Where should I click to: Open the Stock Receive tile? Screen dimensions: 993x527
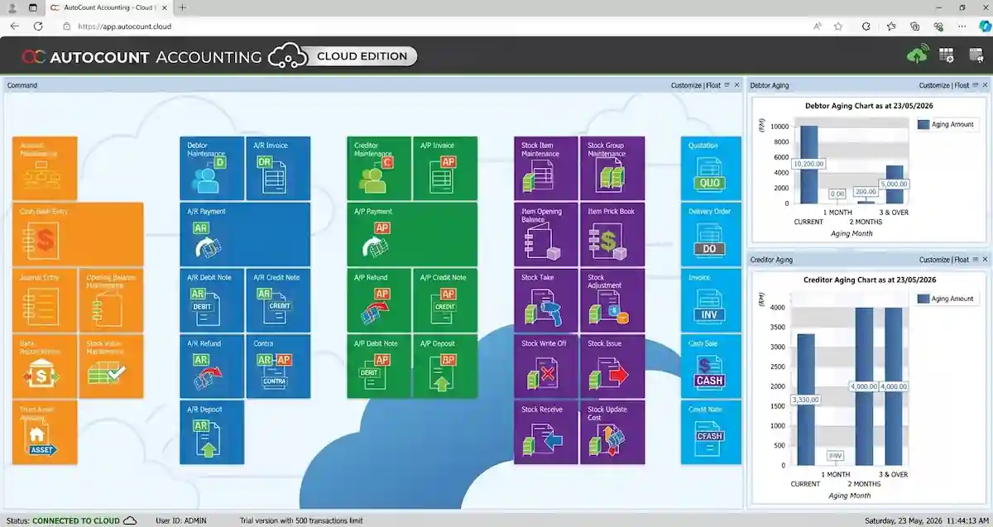click(546, 433)
